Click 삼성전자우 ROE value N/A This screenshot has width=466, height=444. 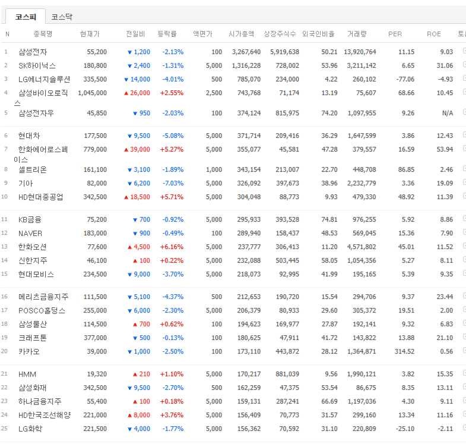point(448,113)
